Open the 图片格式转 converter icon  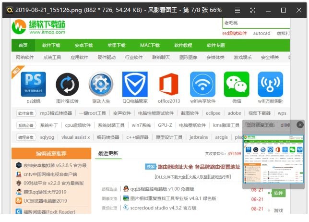pyautogui.click(x=67, y=84)
